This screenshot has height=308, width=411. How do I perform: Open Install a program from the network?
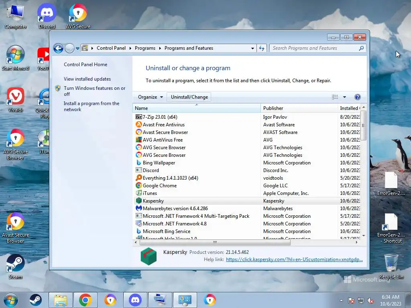click(x=92, y=106)
